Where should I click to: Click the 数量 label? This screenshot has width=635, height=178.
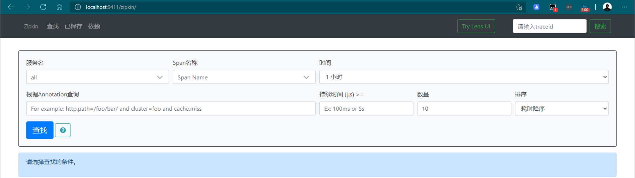pos(423,94)
